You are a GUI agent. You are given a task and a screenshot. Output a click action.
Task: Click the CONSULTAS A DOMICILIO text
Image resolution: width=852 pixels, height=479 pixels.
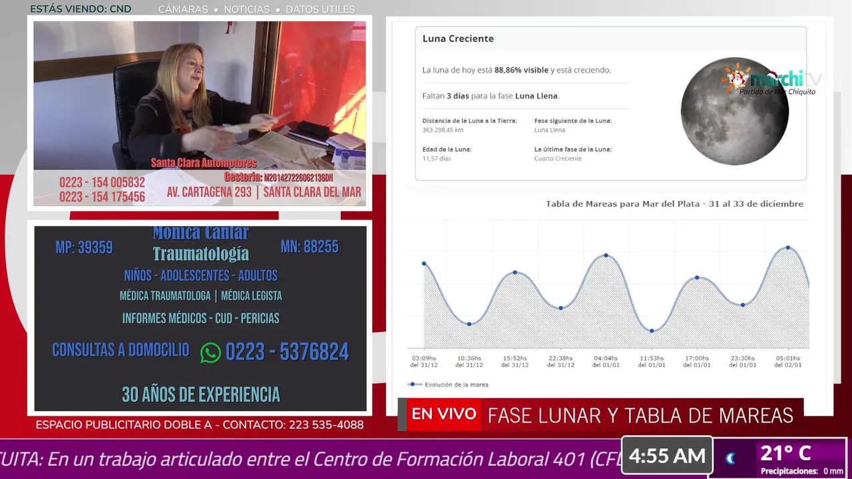[120, 351]
